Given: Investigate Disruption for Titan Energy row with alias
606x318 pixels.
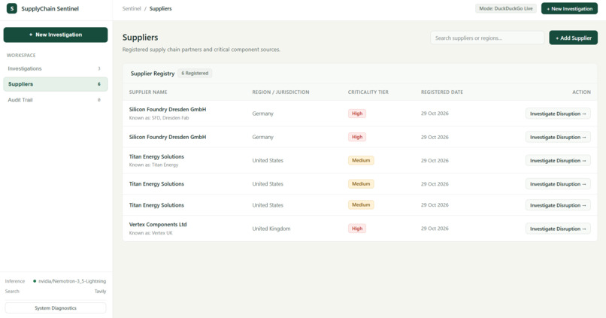Looking at the screenshot, I should [x=558, y=160].
